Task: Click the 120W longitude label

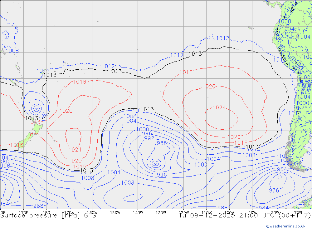Action: click(184, 213)
